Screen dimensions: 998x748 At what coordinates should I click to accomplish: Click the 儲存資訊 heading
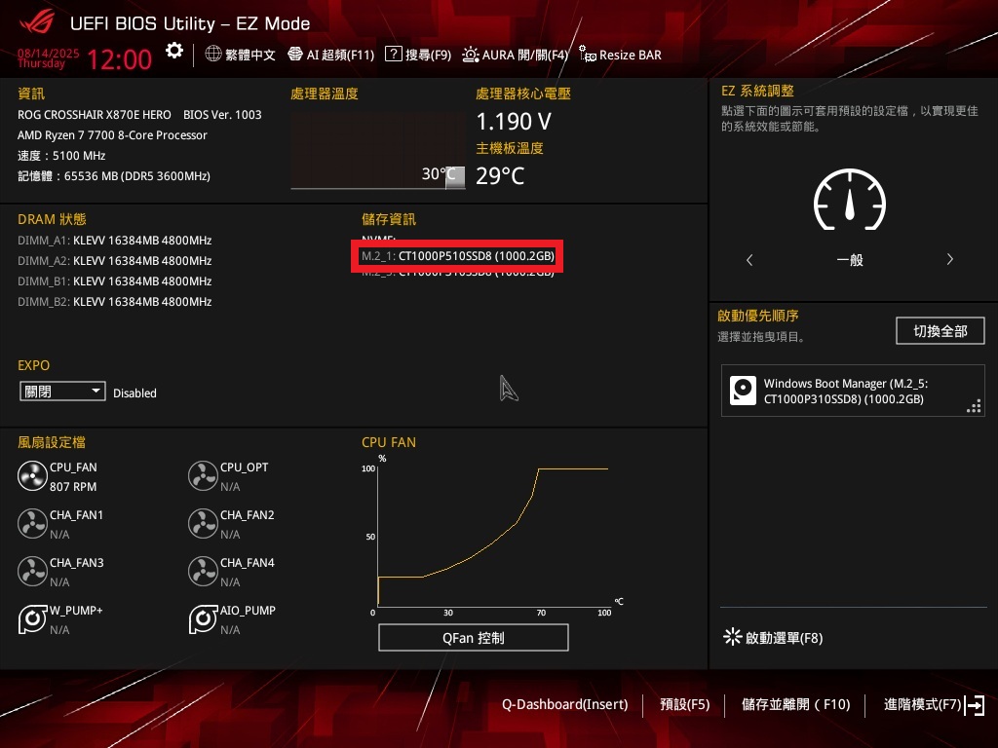coord(389,219)
